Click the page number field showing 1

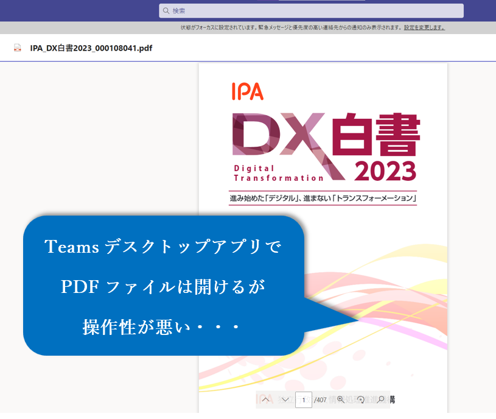(x=303, y=400)
